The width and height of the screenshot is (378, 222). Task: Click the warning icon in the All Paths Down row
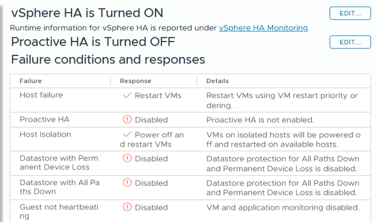[x=127, y=183]
